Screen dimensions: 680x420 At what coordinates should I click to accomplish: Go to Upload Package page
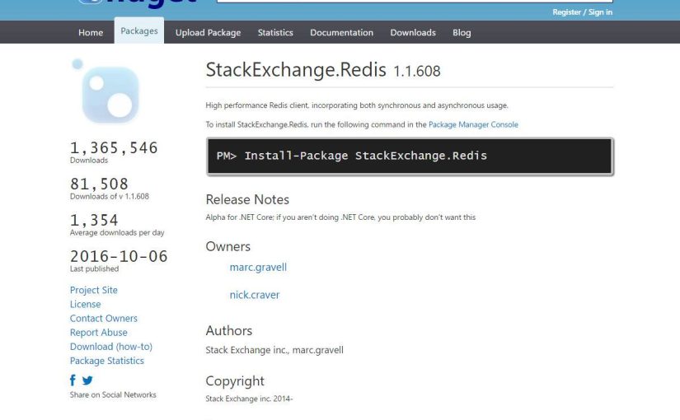click(x=208, y=33)
